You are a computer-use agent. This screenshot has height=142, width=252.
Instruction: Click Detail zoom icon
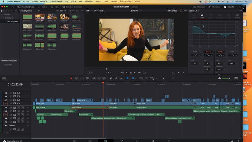[147, 78]
